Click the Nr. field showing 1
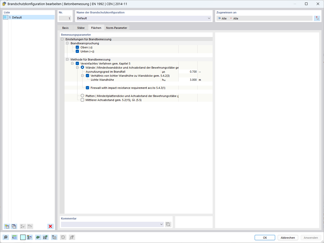Screen dimensions: 324x243 (x=65, y=18)
